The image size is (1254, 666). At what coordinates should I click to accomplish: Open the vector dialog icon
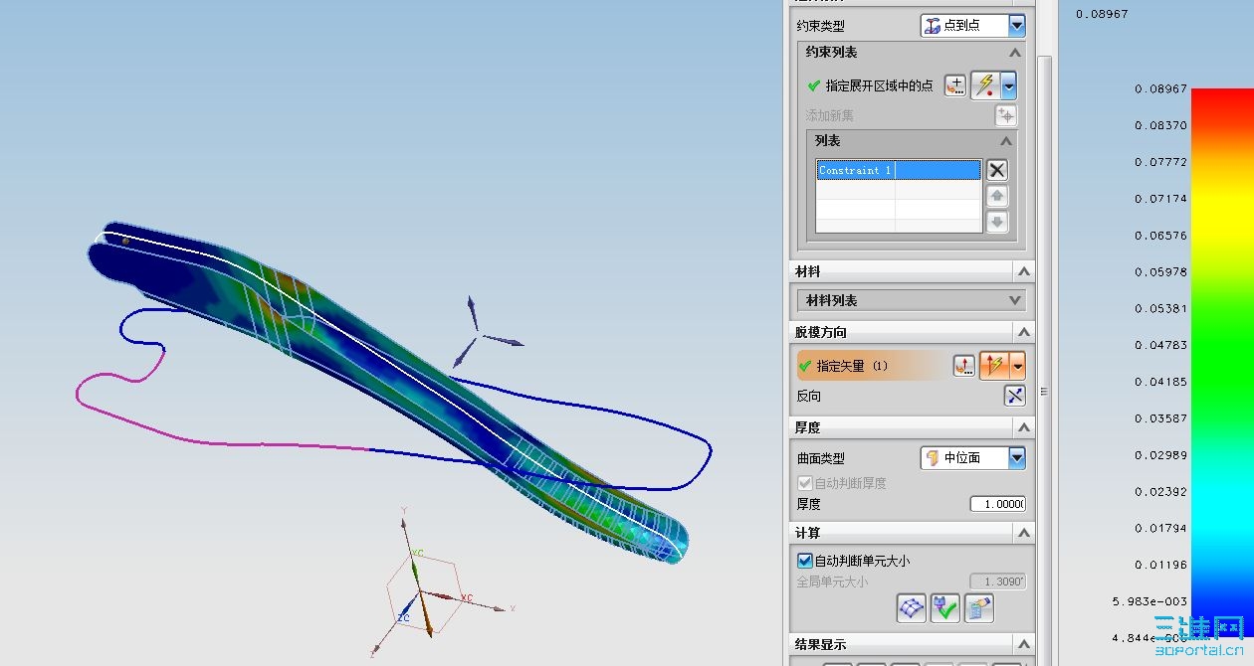click(x=963, y=366)
